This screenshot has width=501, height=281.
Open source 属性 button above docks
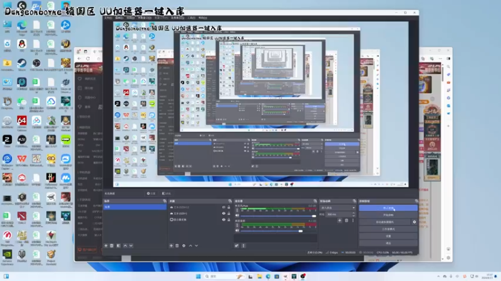(x=151, y=194)
